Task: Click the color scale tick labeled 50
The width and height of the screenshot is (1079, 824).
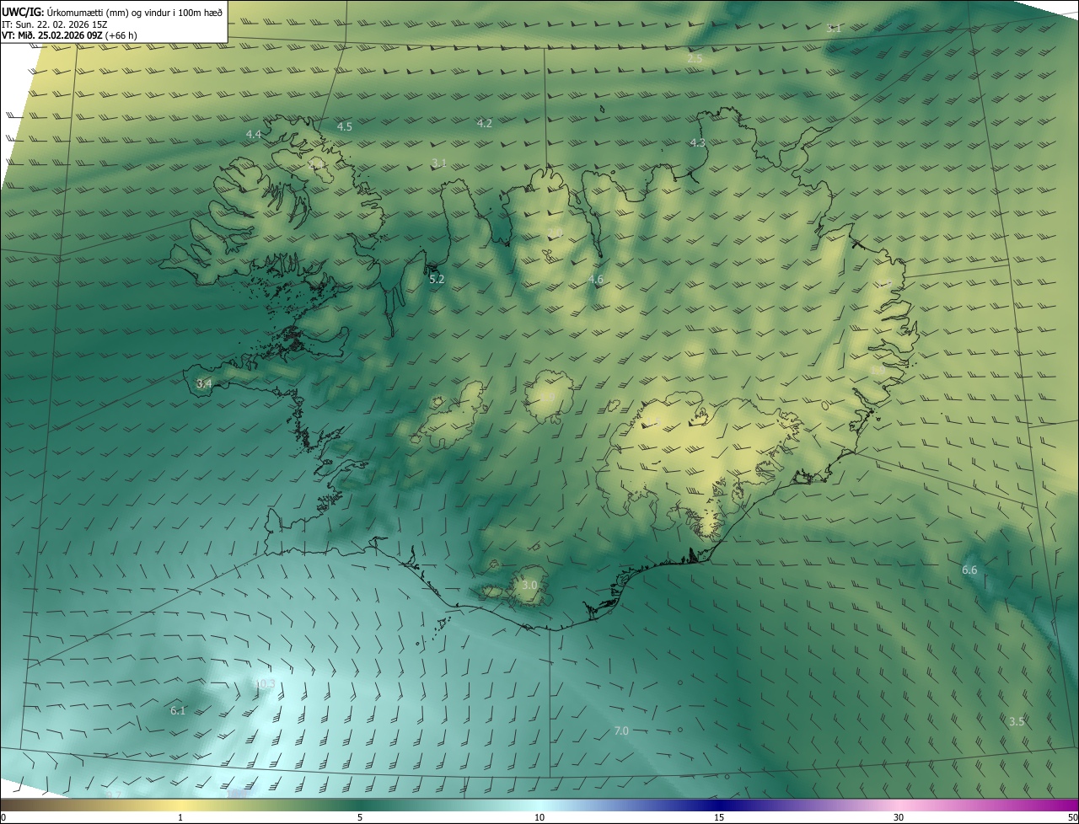Action: click(x=1072, y=817)
